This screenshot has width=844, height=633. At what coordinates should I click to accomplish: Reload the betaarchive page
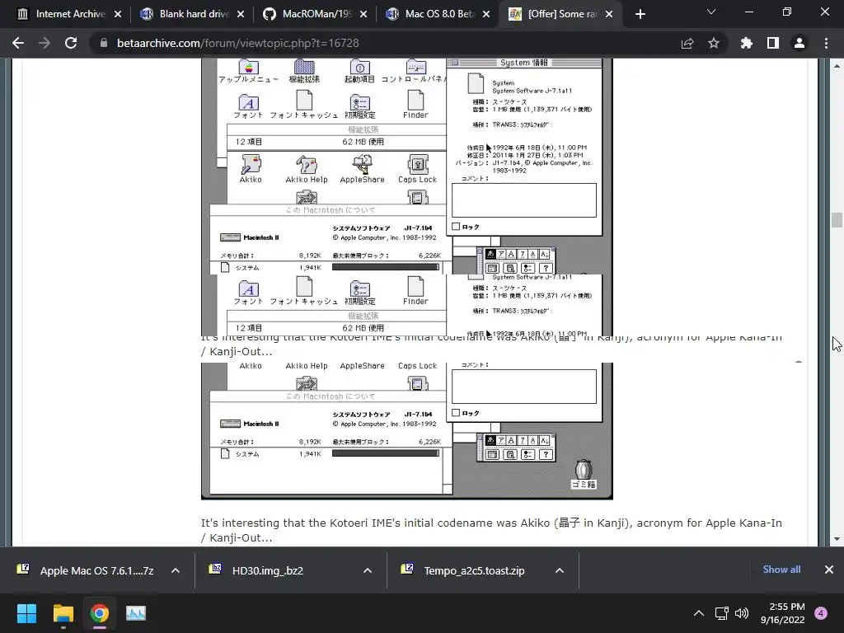click(71, 43)
